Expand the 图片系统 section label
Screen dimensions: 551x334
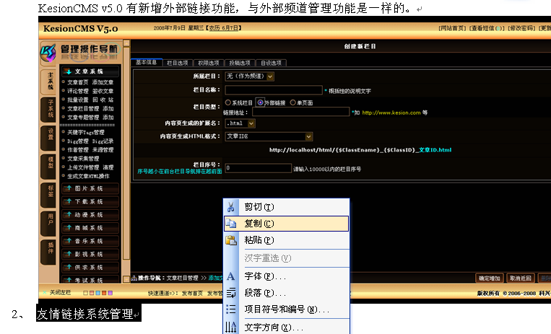(89, 188)
